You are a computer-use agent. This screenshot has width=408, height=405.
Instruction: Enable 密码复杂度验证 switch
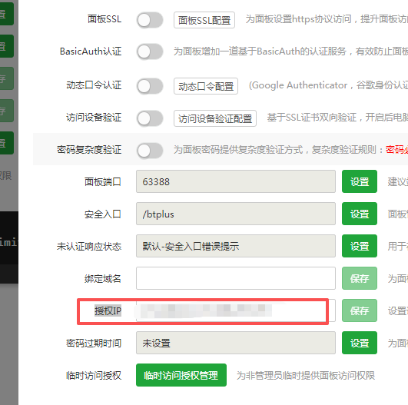(150, 151)
